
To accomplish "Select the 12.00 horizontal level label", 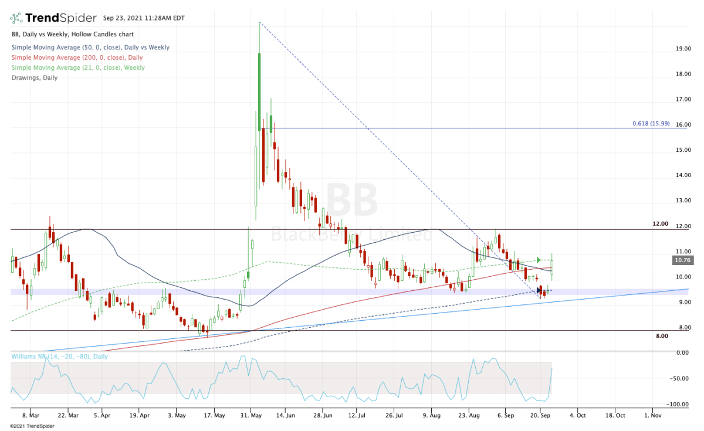I will [x=661, y=224].
